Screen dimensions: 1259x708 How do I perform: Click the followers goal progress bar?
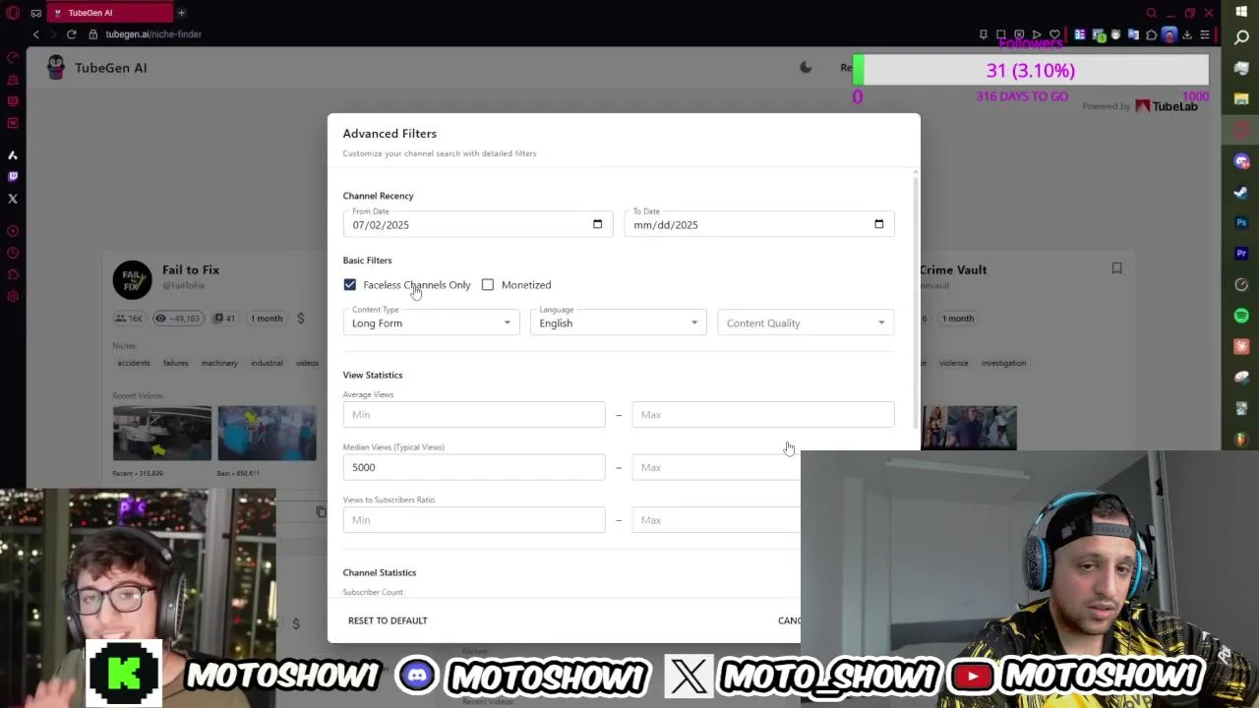1031,71
